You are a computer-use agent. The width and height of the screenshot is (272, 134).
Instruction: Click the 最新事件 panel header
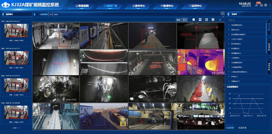click(9, 14)
